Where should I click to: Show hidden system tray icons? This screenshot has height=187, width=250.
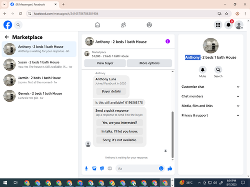click(199, 183)
